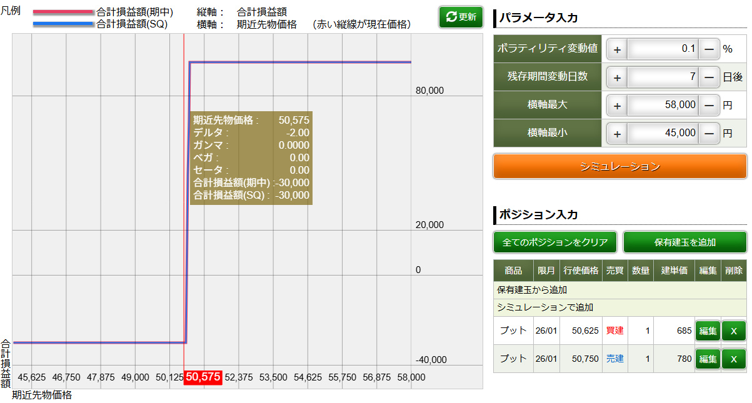Image resolution: width=752 pixels, height=403 pixels.
Task: Click 保有建玉を追加 button
Action: (x=684, y=242)
